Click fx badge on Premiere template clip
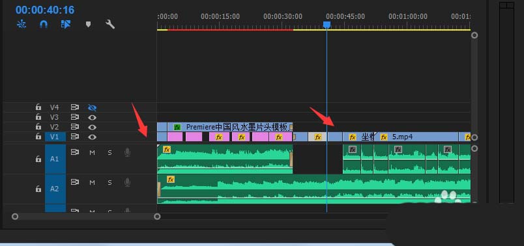This screenshot has width=524, height=246. (x=177, y=127)
